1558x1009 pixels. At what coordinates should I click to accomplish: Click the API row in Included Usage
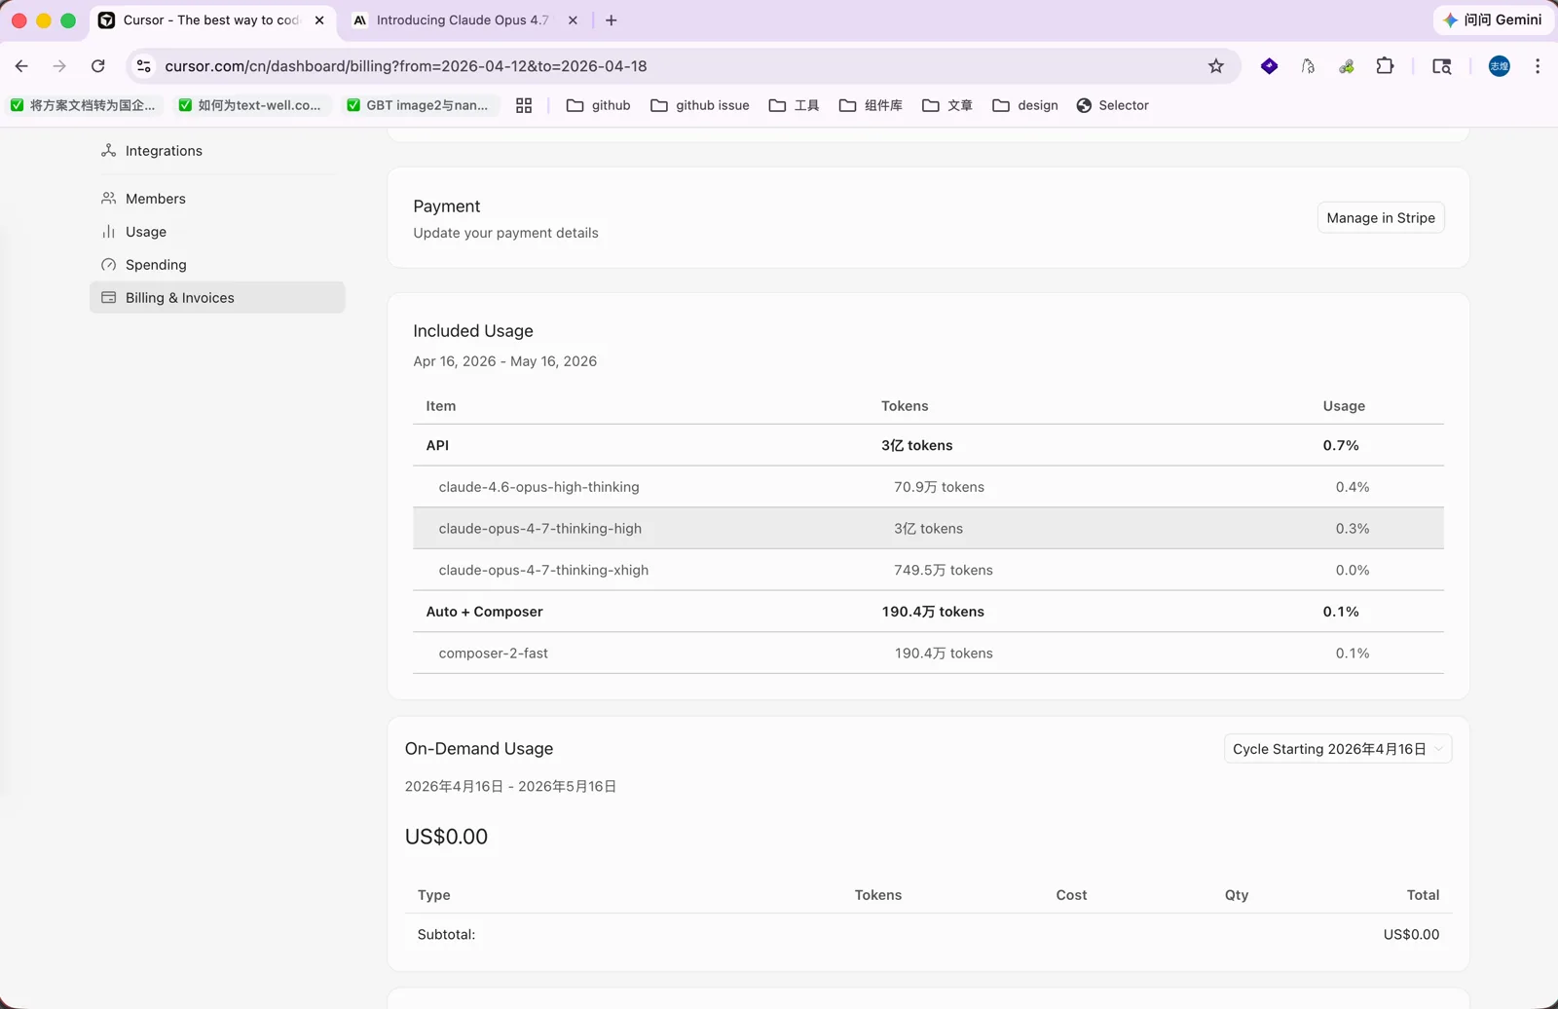(928, 445)
